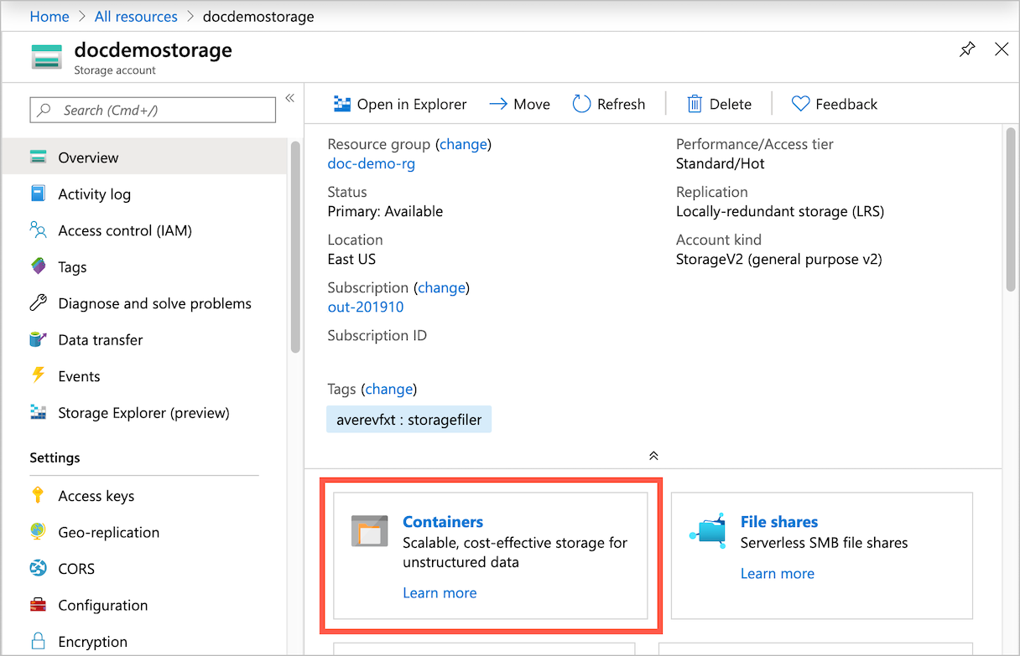Pin docdemostorage to dashboard
The height and width of the screenshot is (656, 1020).
967,49
